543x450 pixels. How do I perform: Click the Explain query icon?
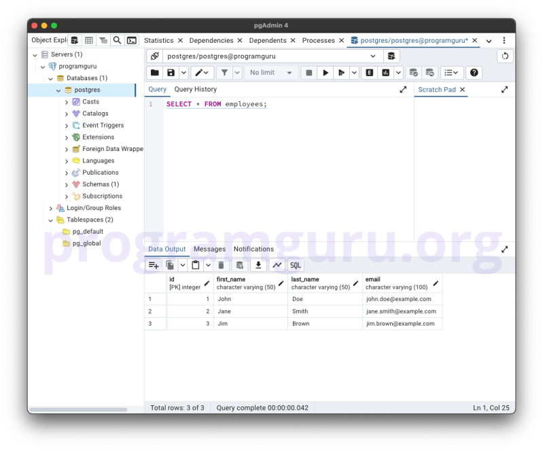(x=370, y=73)
